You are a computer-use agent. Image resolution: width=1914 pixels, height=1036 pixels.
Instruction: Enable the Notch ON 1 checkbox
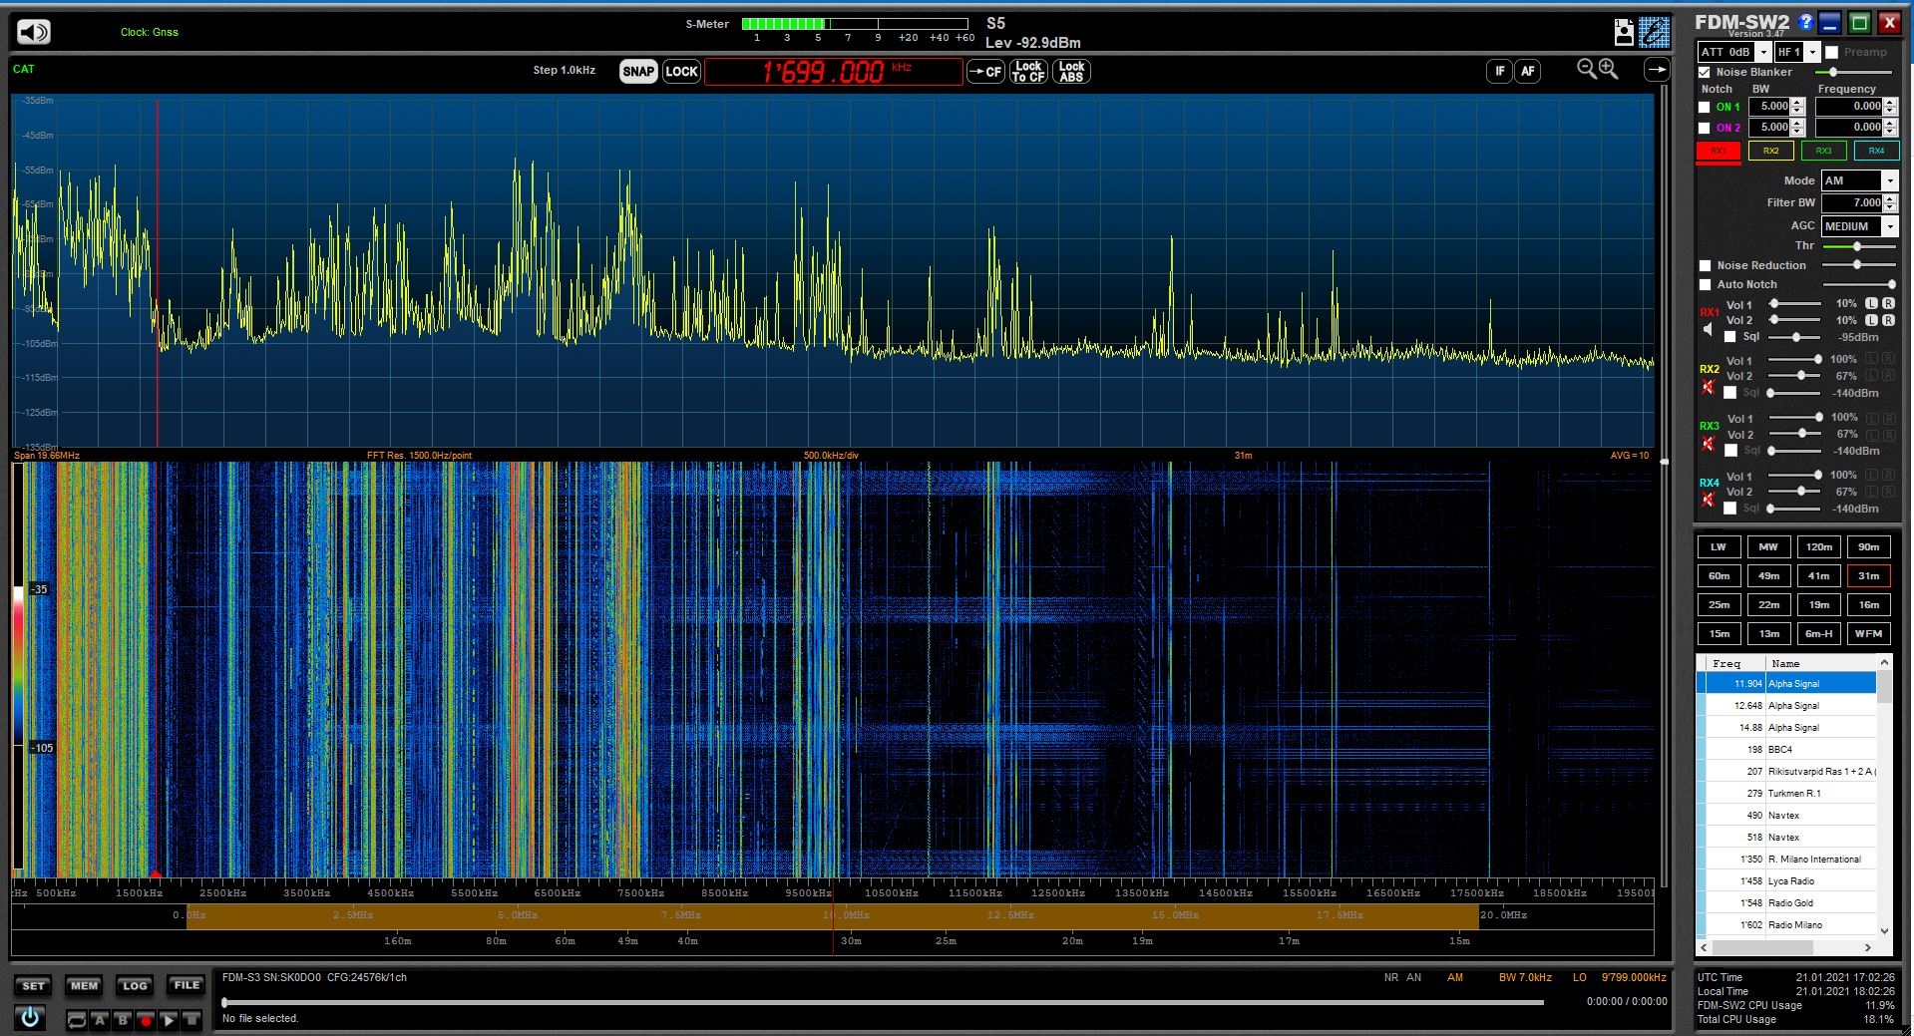click(x=1705, y=107)
